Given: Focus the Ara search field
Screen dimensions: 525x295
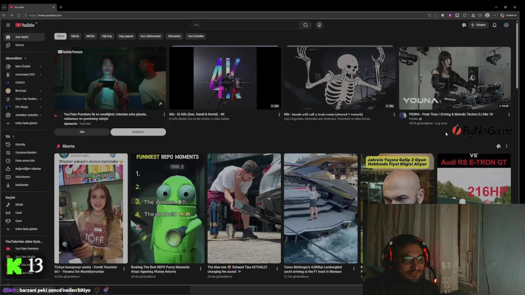Looking at the screenshot, I should coord(245,25).
